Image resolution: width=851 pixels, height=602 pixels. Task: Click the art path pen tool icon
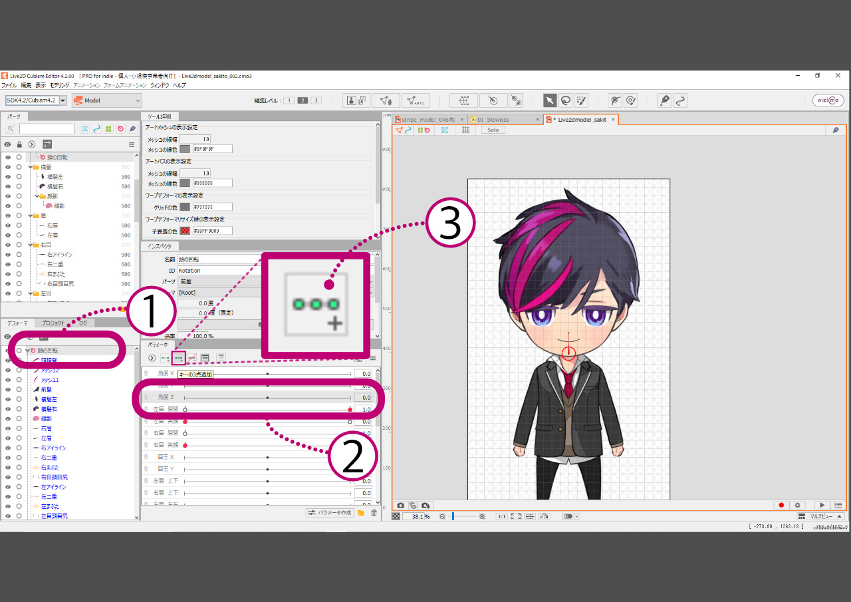click(664, 100)
